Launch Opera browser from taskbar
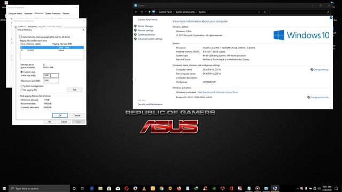Viewport: 342px width, 192px height. [127, 188]
